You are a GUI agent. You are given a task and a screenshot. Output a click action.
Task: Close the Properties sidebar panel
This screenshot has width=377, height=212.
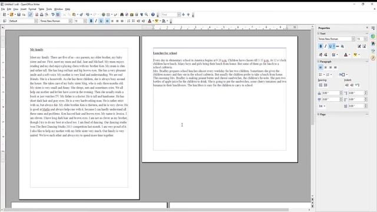pyautogui.click(x=367, y=28)
